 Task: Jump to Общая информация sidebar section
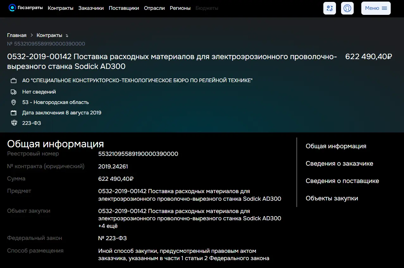pyautogui.click(x=336, y=146)
